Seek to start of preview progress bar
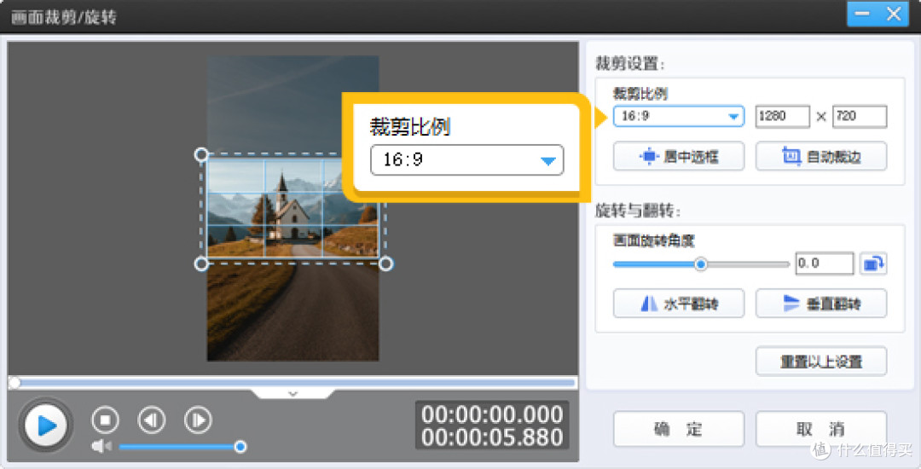Screen dimensions: 921x469 tap(14, 383)
